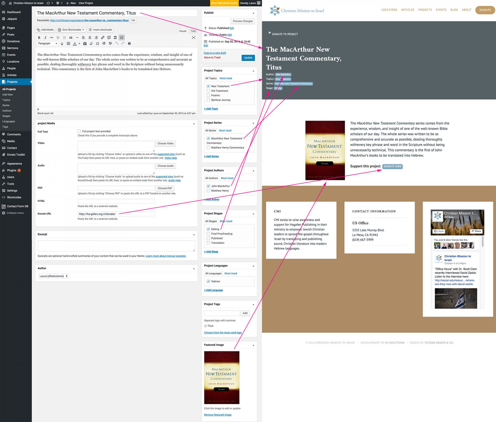This screenshot has width=496, height=422.
Task: Open the Author select dropdown
Action: click(x=53, y=276)
